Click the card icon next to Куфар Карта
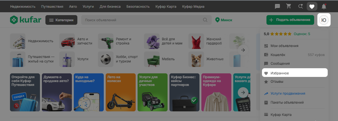Viewport: 338px width, 121px height. click(266, 115)
